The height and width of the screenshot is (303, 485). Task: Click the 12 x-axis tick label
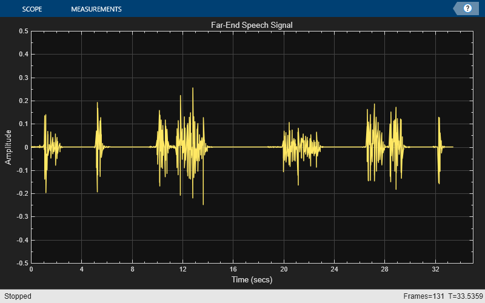[x=183, y=269]
